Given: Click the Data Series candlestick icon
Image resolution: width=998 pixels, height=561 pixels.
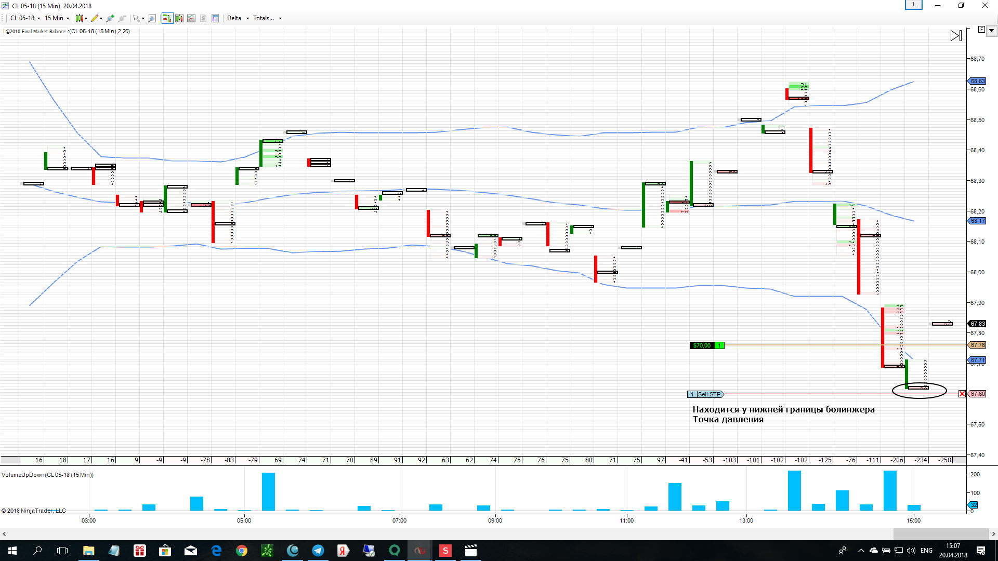Looking at the screenshot, I should (179, 18).
